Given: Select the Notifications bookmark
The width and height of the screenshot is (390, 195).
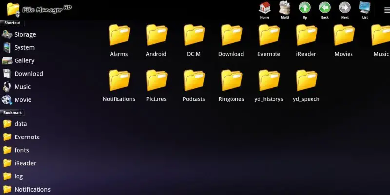Looking at the screenshot, I should pos(27,190).
